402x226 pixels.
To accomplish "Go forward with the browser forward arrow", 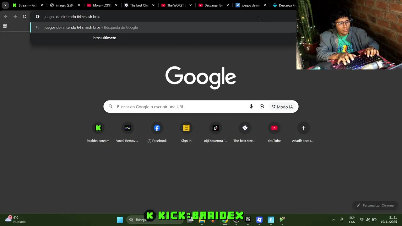I will click(x=15, y=17).
